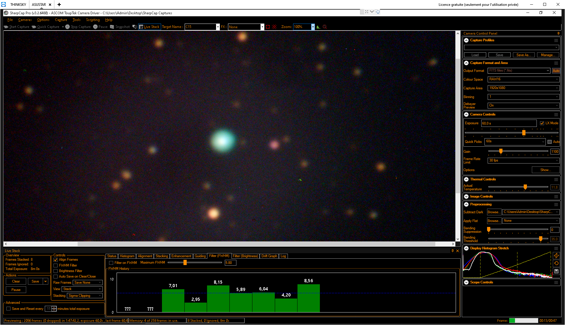Click the save stretch floppy disk icon
Viewport: 565px width, 325px height.
coord(556,271)
